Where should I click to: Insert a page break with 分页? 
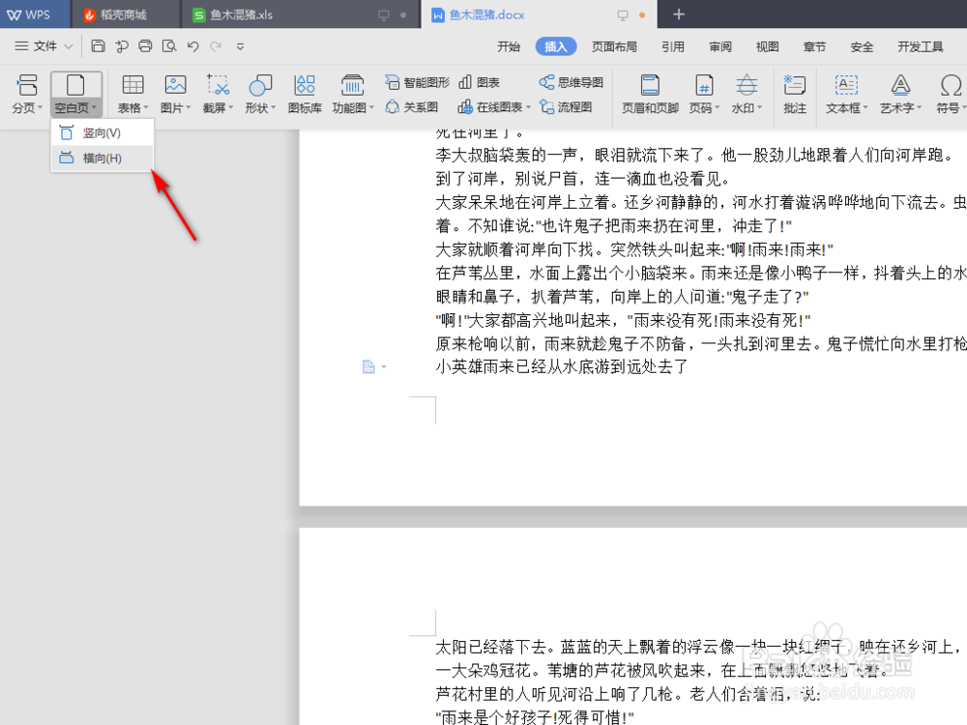(26, 94)
